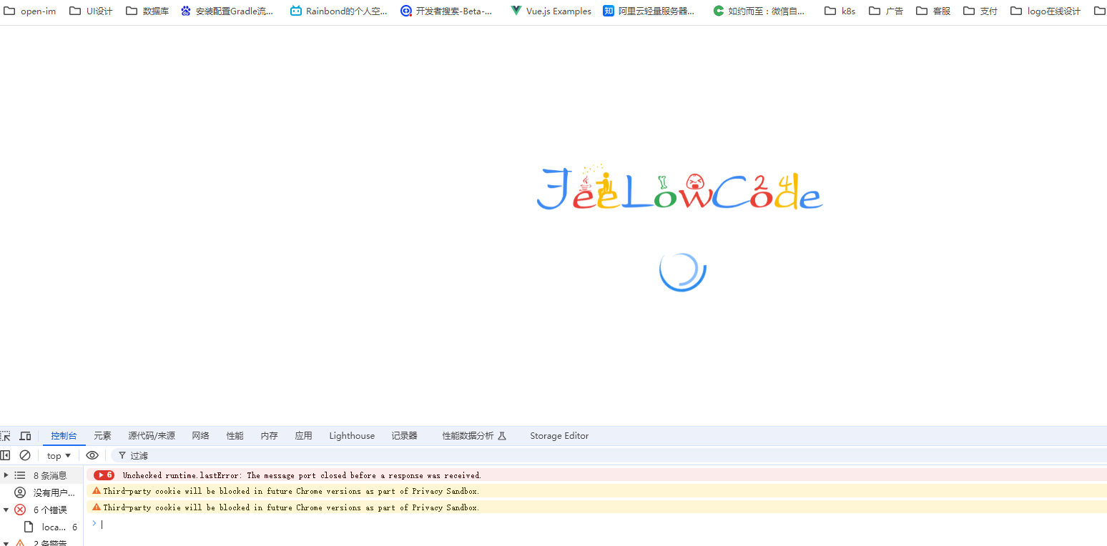Open the Storage Editor tab
This screenshot has height=546, width=1107.
click(x=559, y=436)
